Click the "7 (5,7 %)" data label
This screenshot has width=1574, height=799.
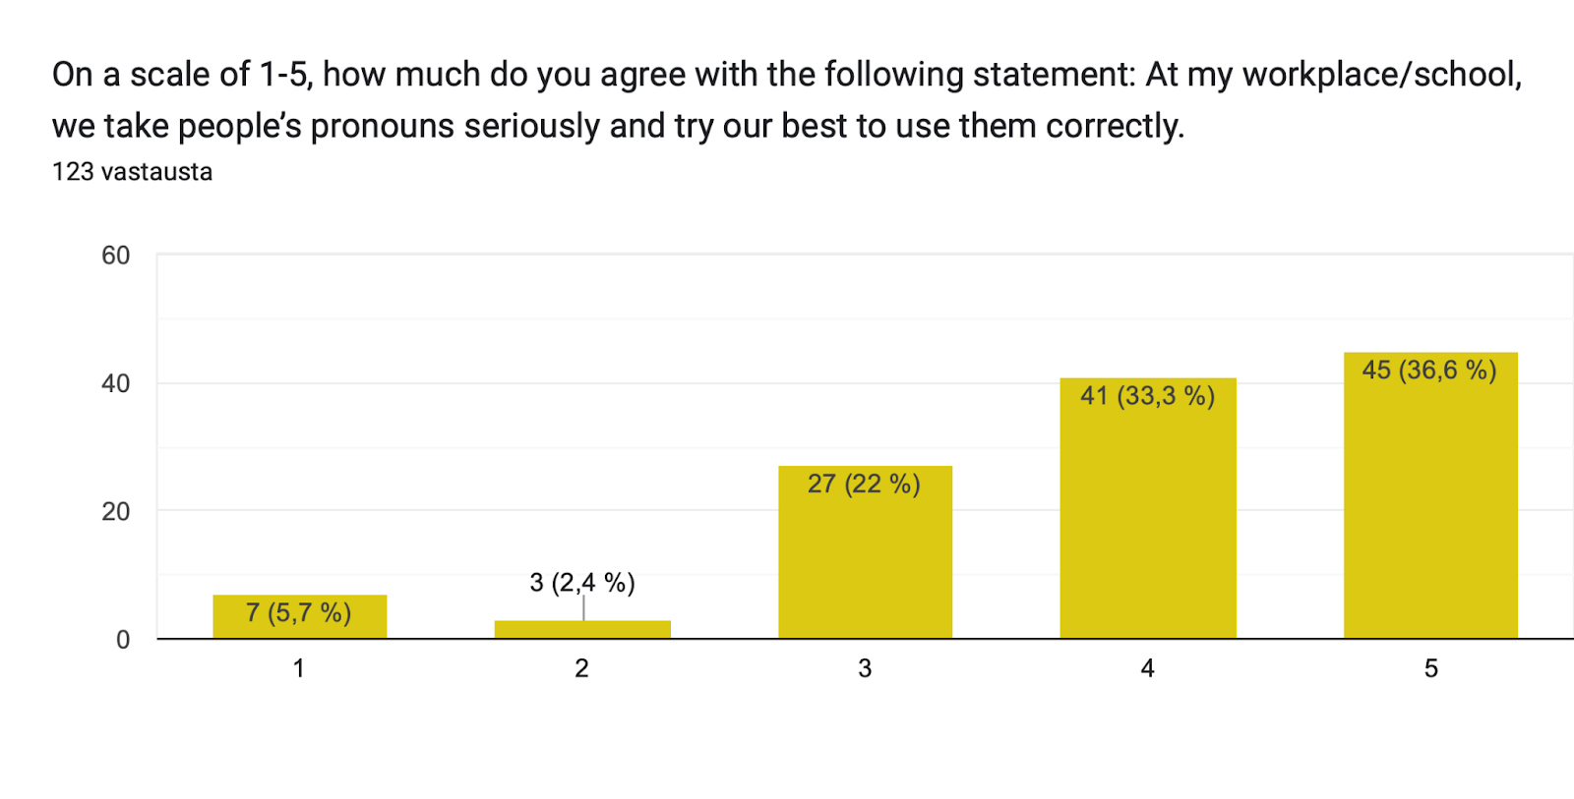point(298,613)
